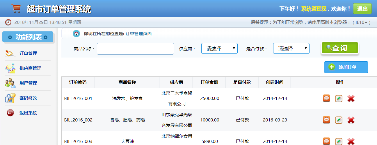Click the 供应商管理 sidebar icon
Viewport: 377px width, 145px height.
[10, 68]
